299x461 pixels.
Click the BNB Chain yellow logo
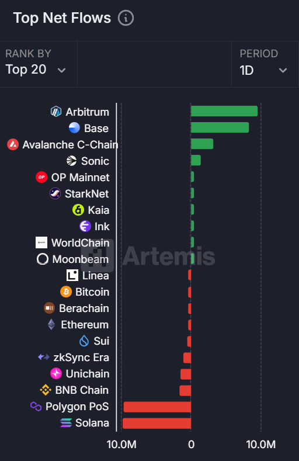pyautogui.click(x=46, y=390)
